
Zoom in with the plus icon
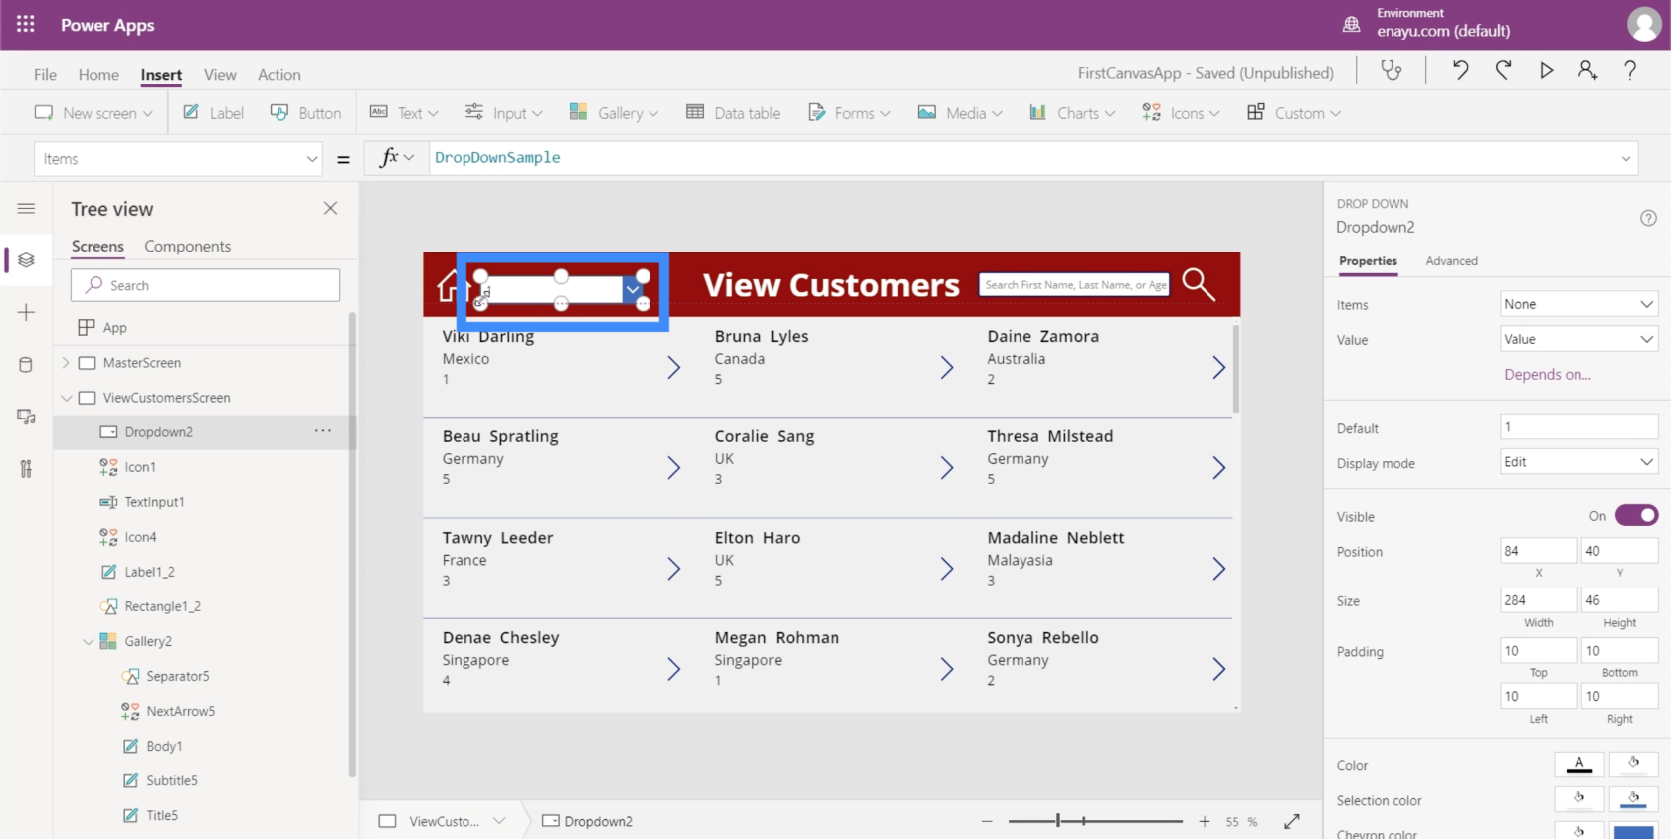tap(1205, 821)
